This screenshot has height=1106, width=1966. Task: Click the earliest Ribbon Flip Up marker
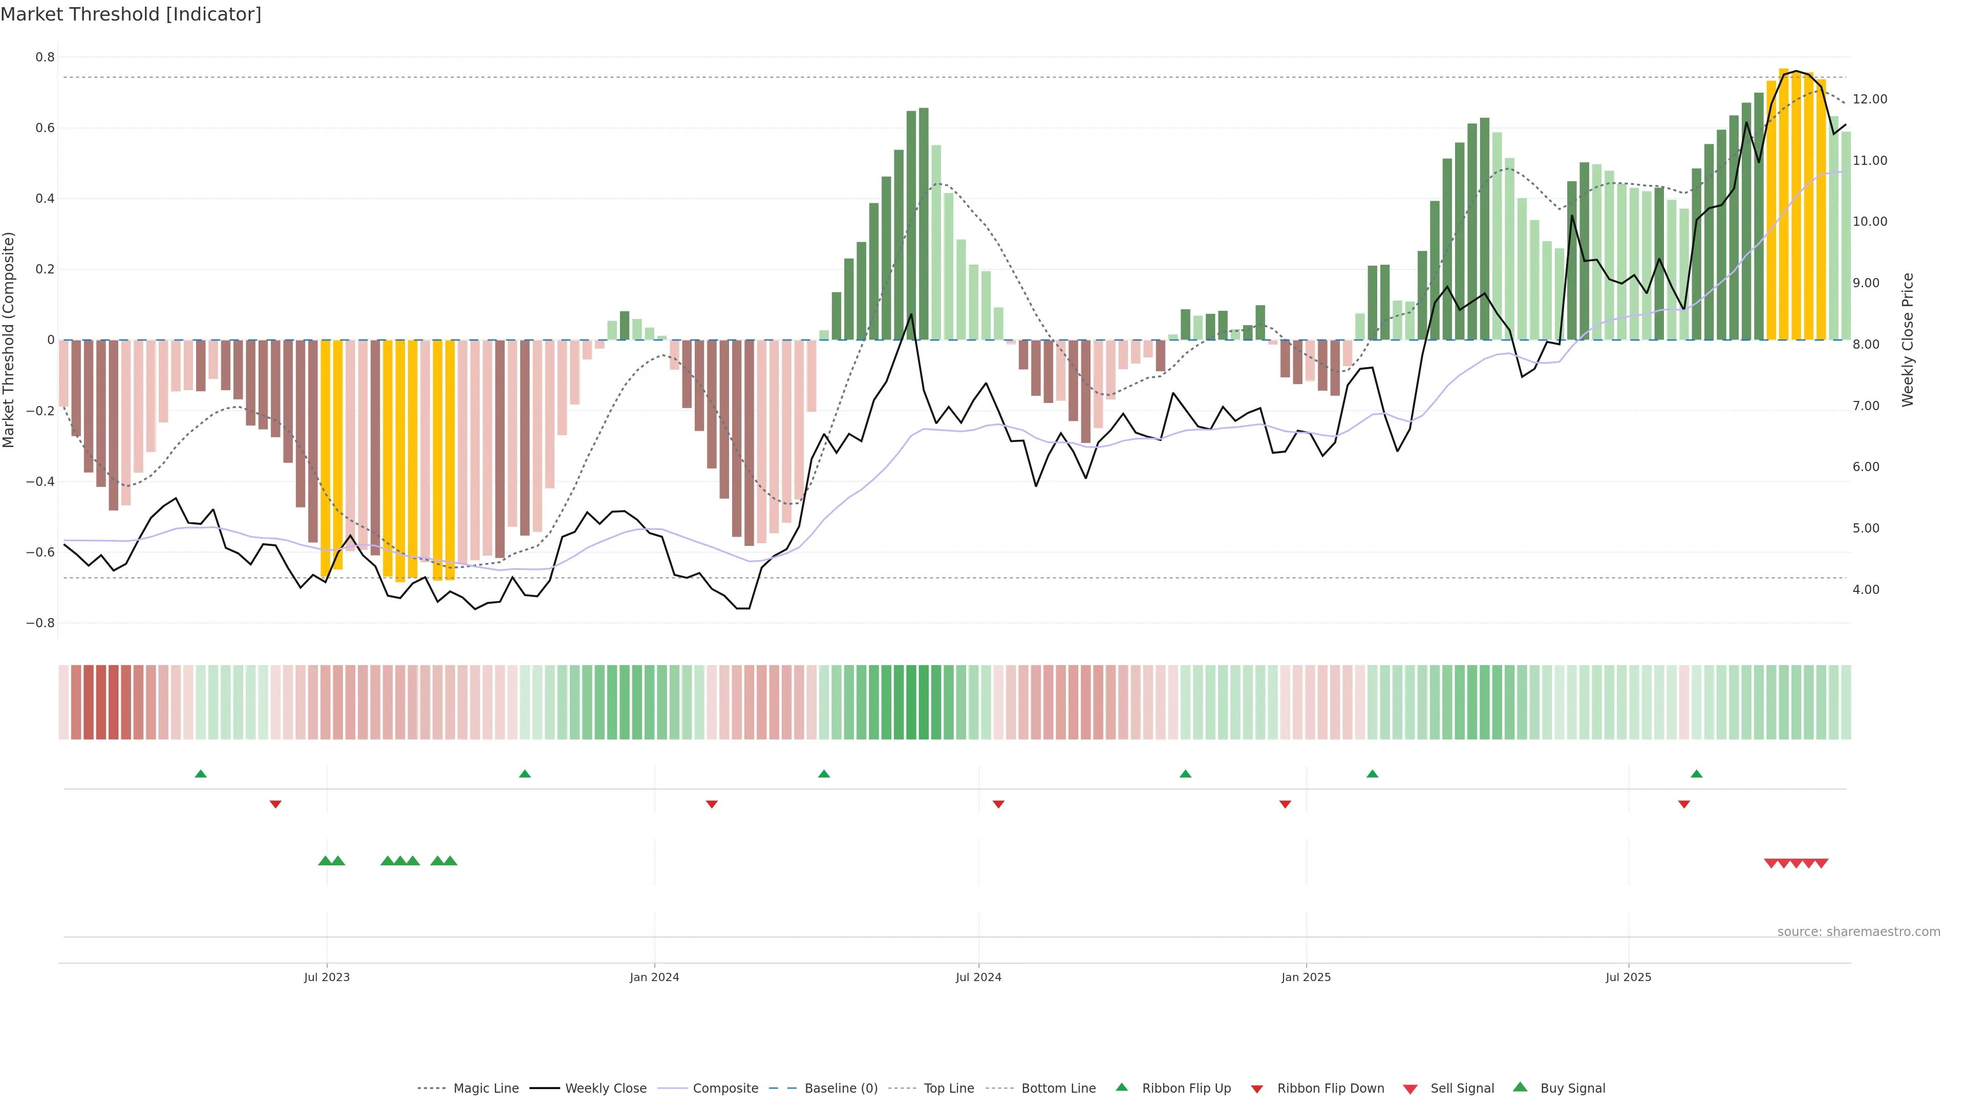(x=201, y=774)
